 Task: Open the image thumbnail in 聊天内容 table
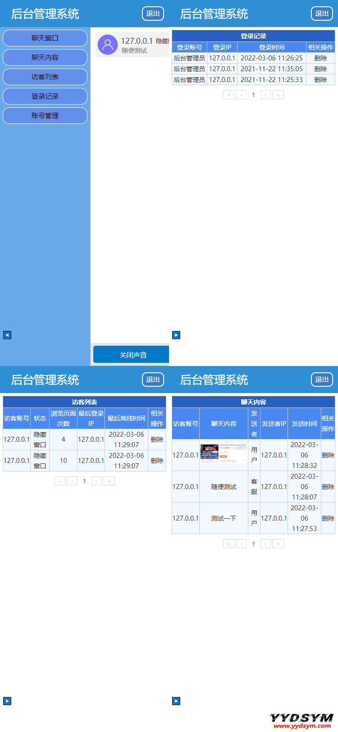click(x=224, y=454)
